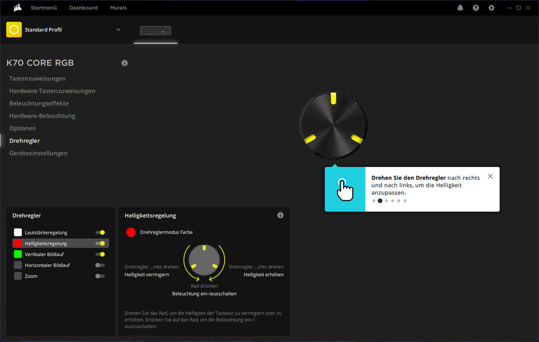Open Hardware-Beleuchtung section
This screenshot has width=539, height=342.
coord(43,116)
